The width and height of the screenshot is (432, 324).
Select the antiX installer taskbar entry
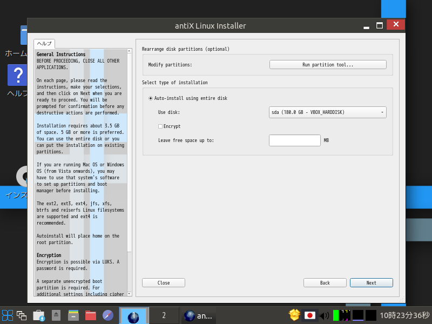tap(198, 316)
